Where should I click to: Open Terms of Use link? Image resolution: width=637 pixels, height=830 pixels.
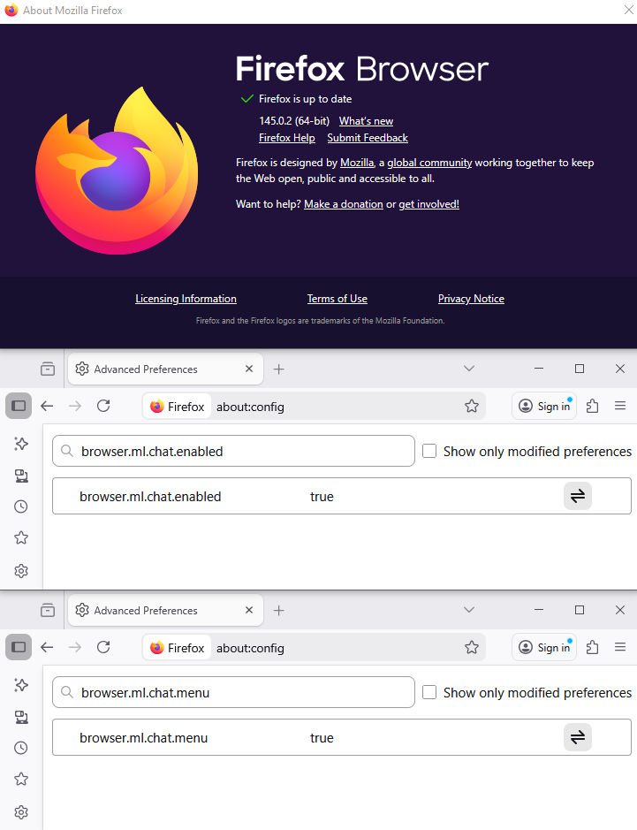[x=337, y=299]
